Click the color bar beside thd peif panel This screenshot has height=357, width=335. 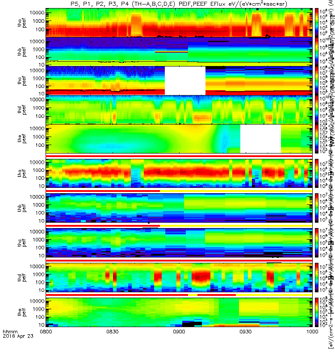pyautogui.click(x=317, y=278)
